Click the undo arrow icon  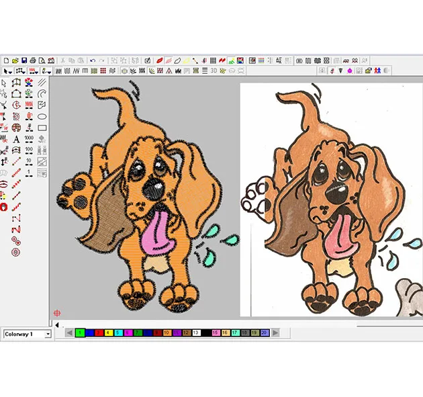pyautogui.click(x=93, y=60)
